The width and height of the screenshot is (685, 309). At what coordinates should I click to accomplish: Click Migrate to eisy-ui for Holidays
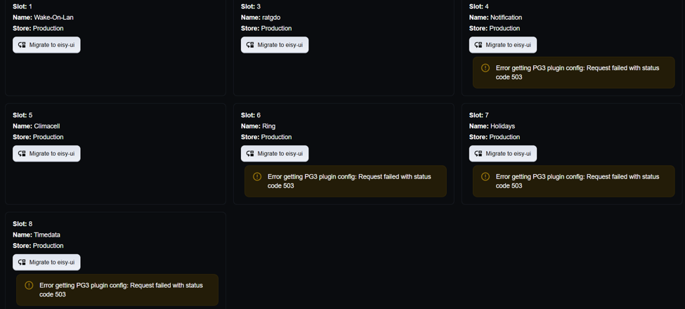(503, 154)
